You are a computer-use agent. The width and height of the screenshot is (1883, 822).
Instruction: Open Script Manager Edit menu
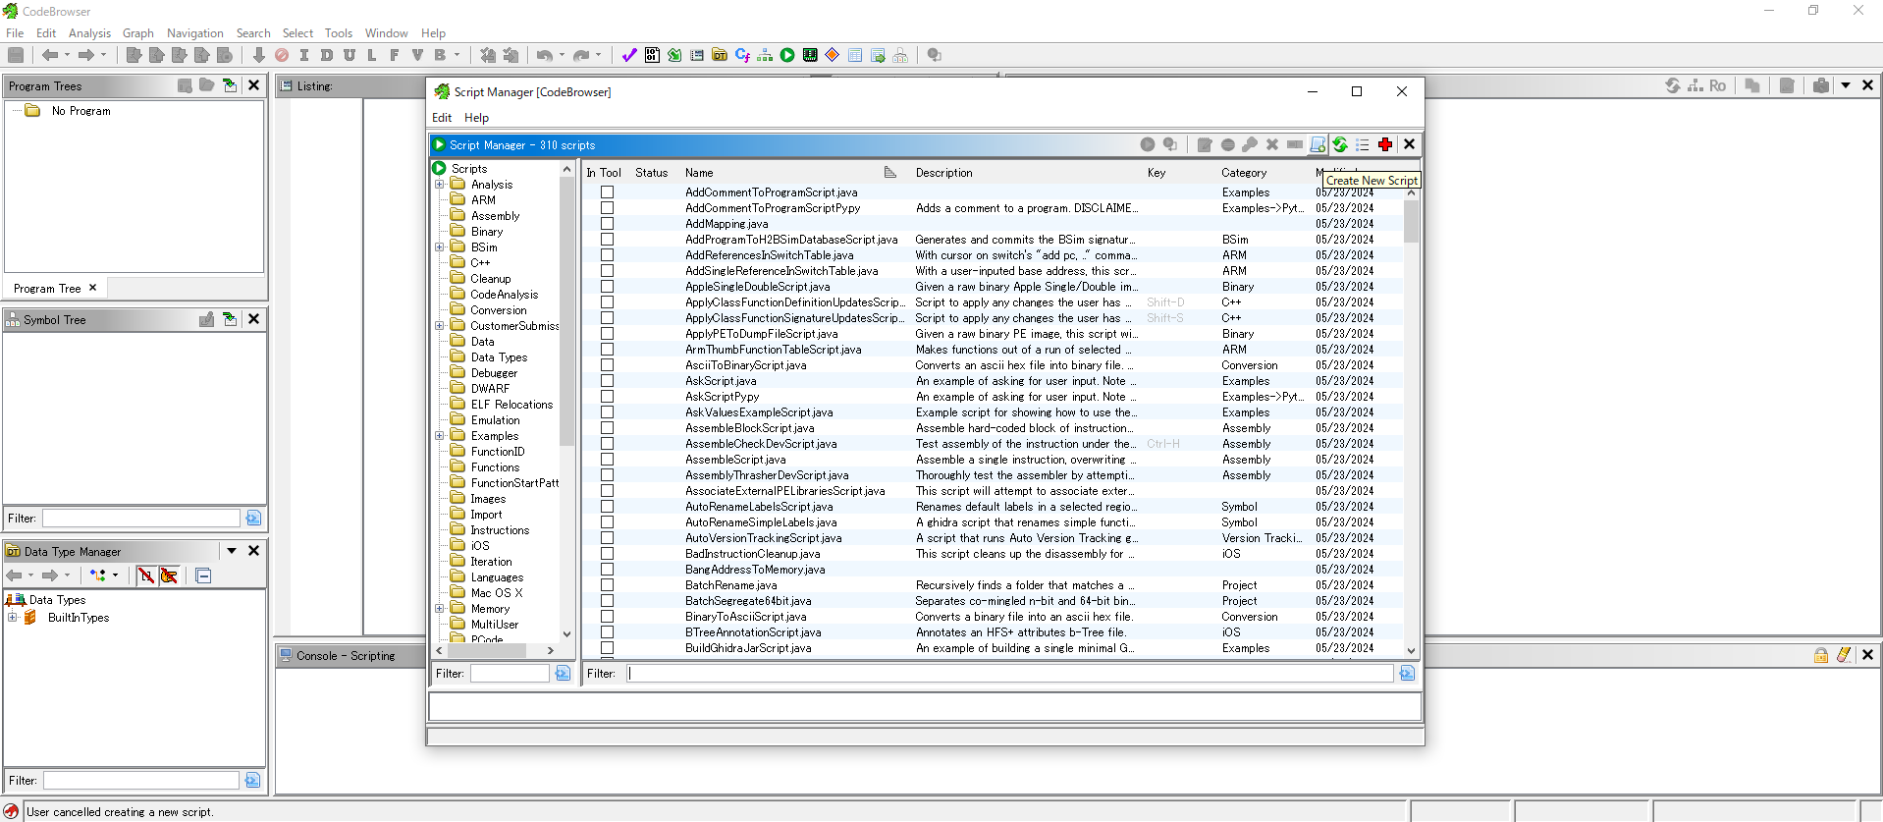click(442, 118)
